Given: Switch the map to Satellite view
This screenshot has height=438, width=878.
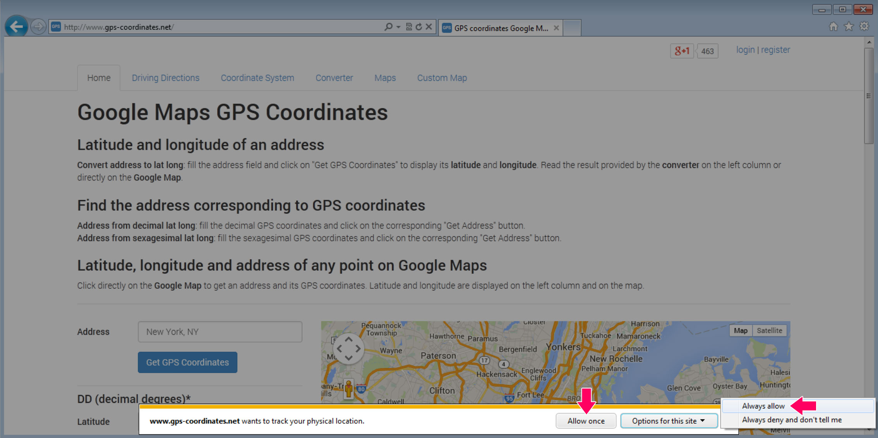Looking at the screenshot, I should (x=769, y=331).
